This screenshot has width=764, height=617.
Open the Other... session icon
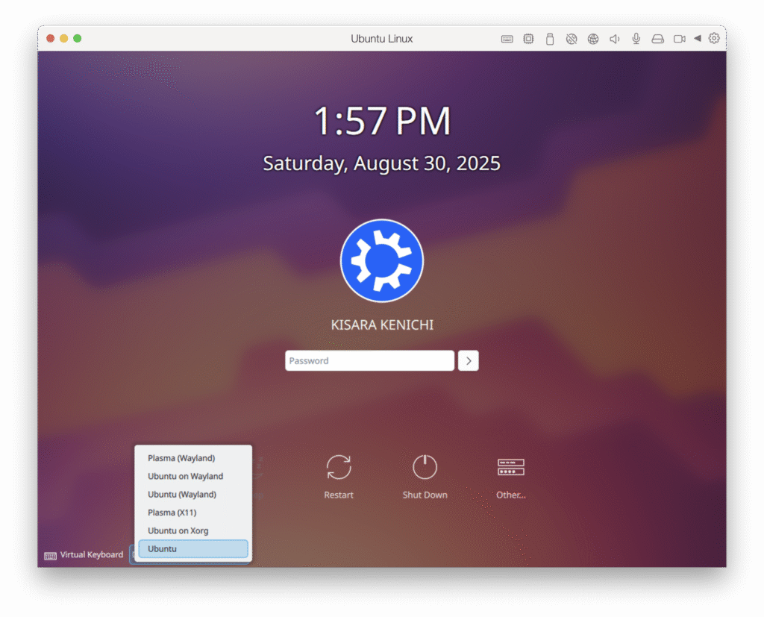click(x=510, y=467)
